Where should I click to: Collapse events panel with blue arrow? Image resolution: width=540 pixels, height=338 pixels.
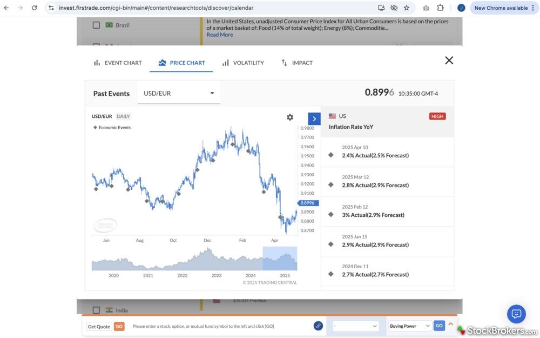314,119
